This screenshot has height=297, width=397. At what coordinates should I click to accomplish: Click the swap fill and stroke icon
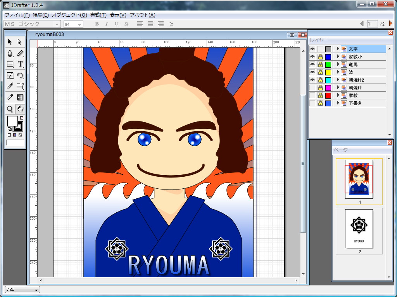pyautogui.click(x=9, y=129)
